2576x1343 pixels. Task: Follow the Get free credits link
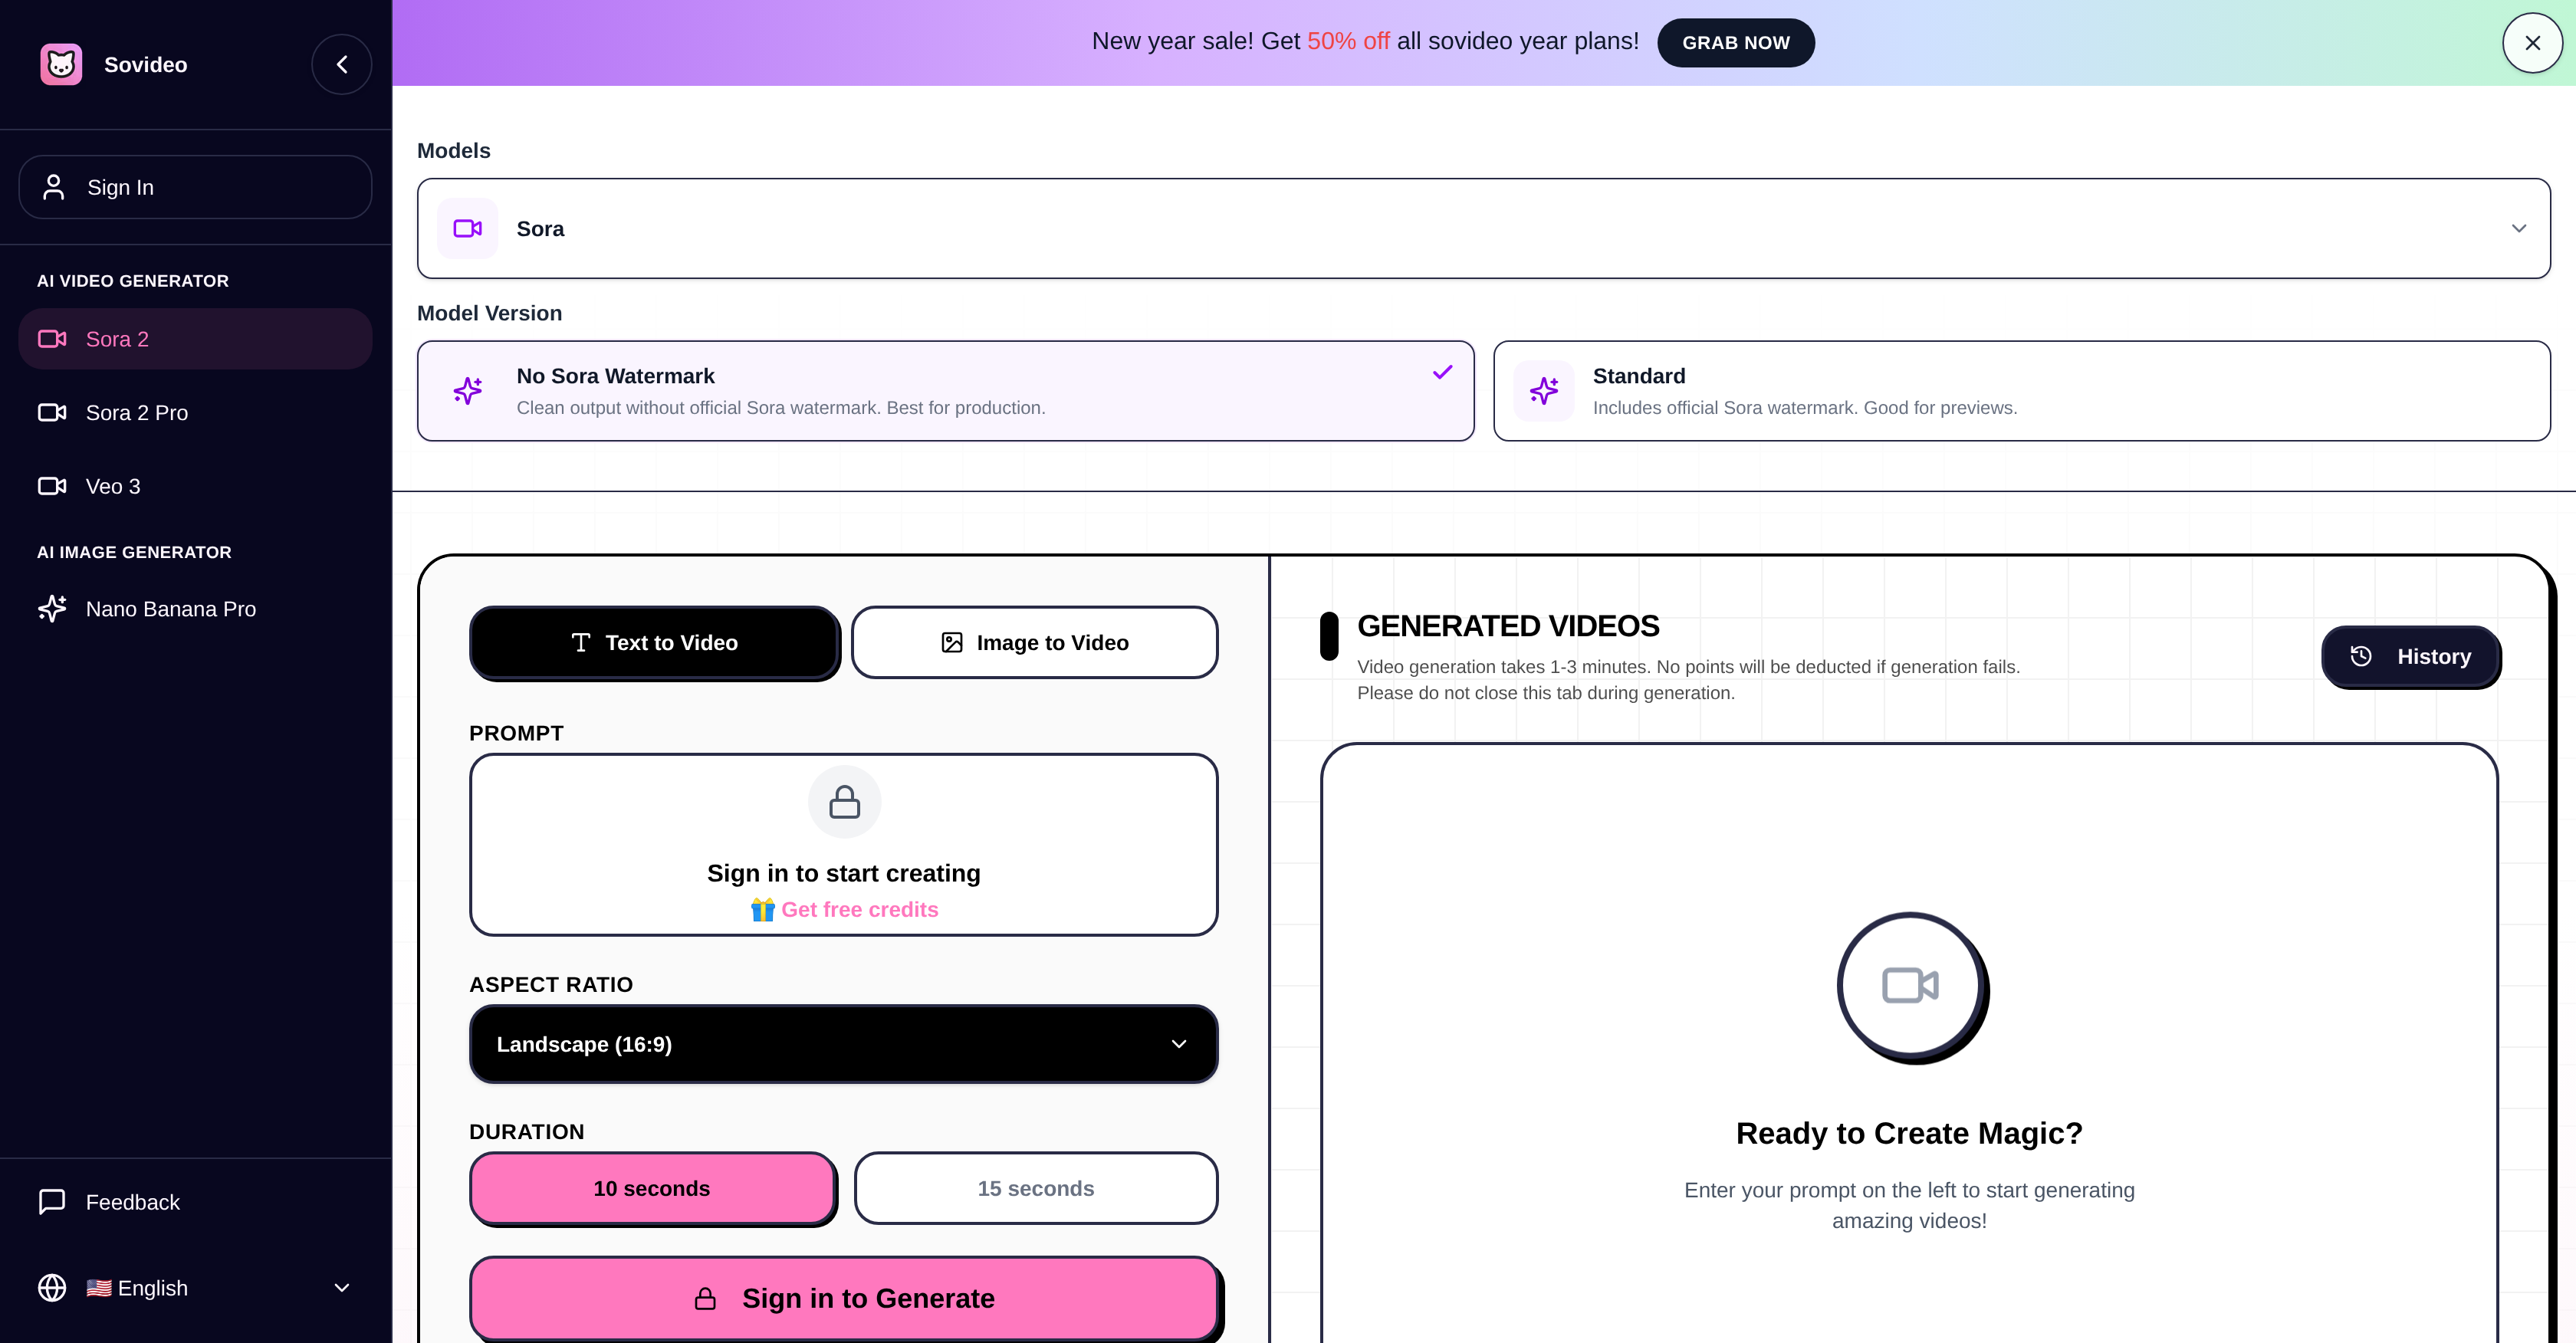pyautogui.click(x=860, y=910)
